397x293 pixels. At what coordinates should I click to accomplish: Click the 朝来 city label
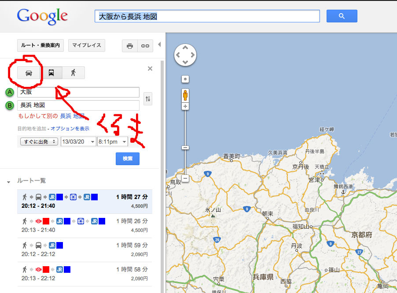click(268, 214)
